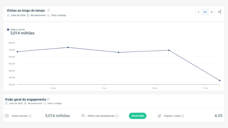Click Todo o tráfego in engagement overview header
This screenshot has height=128, width=228.
pos(55,103)
